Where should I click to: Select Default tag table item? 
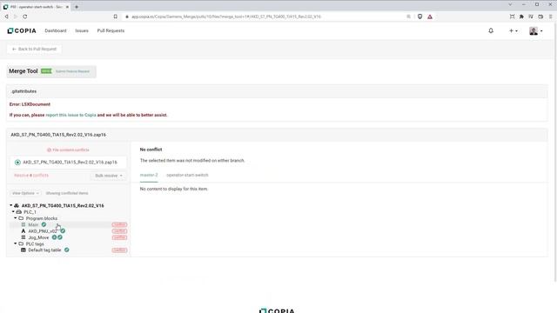(44, 250)
